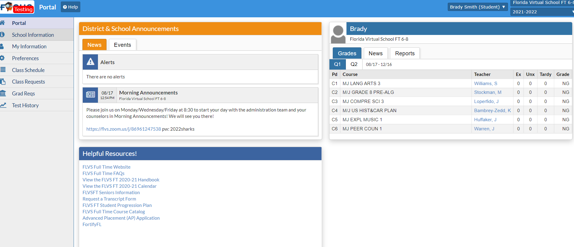Open School Information menu item
The image size is (574, 247).
pos(33,35)
